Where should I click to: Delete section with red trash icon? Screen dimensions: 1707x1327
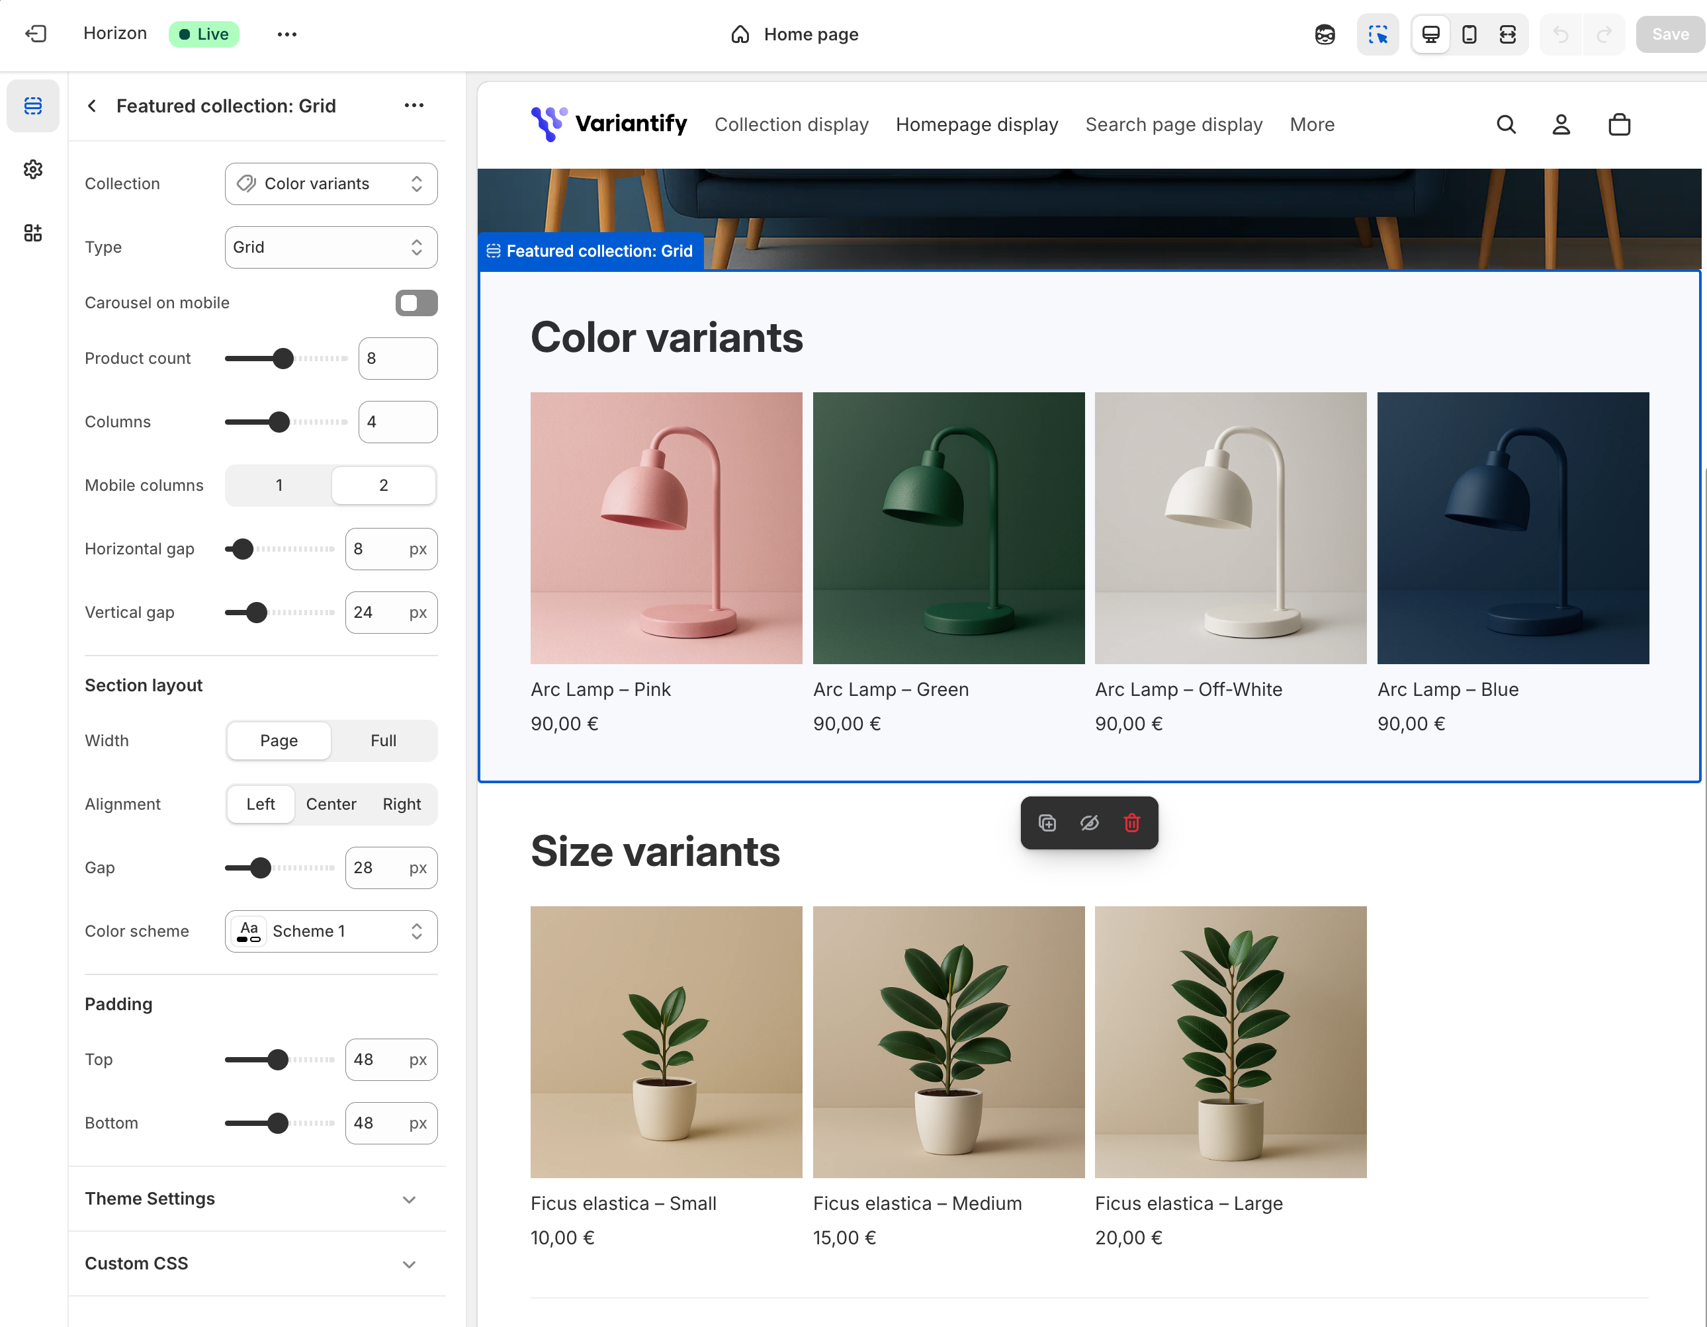pos(1131,823)
